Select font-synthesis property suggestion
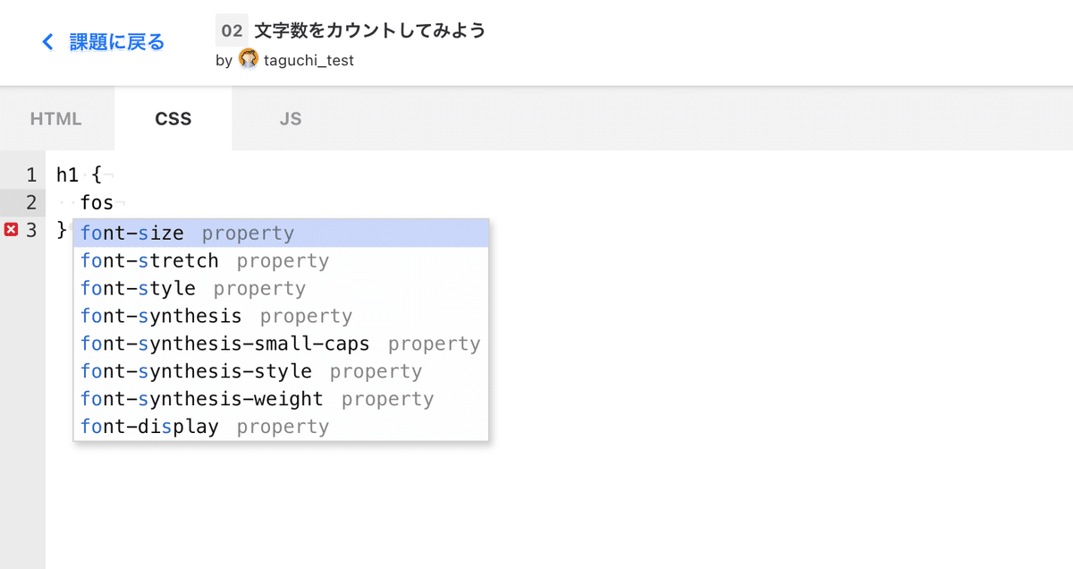This screenshot has width=1073, height=569. [x=281, y=317]
